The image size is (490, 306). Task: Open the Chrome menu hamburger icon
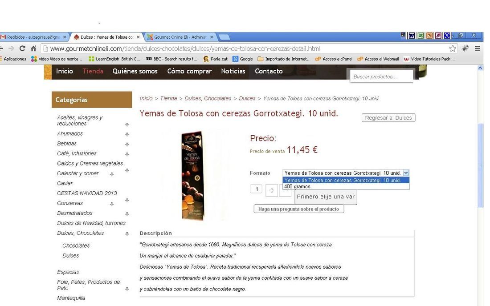pos(477,48)
